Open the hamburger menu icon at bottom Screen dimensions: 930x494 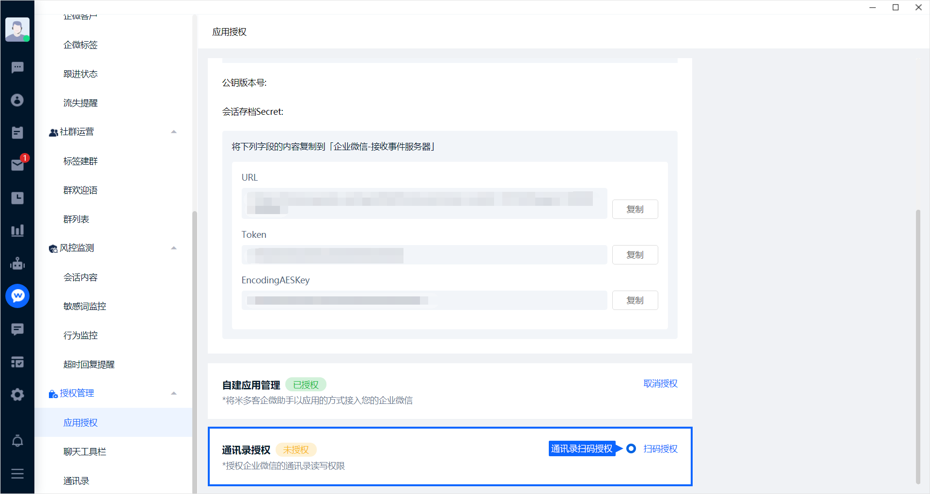click(x=17, y=474)
